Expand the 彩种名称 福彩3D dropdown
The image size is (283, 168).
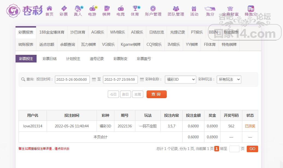(x=180, y=79)
